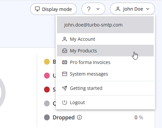Click the info icon next to Dropped
Screen dimensions: 162x128
tap(79, 117)
